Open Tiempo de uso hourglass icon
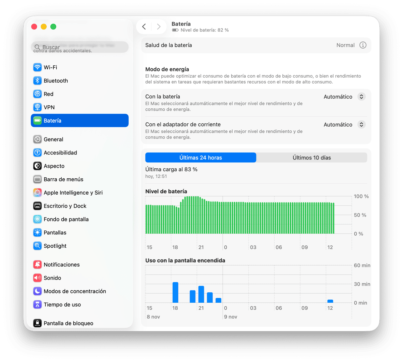Screen dimensions: 403x362 37,304
